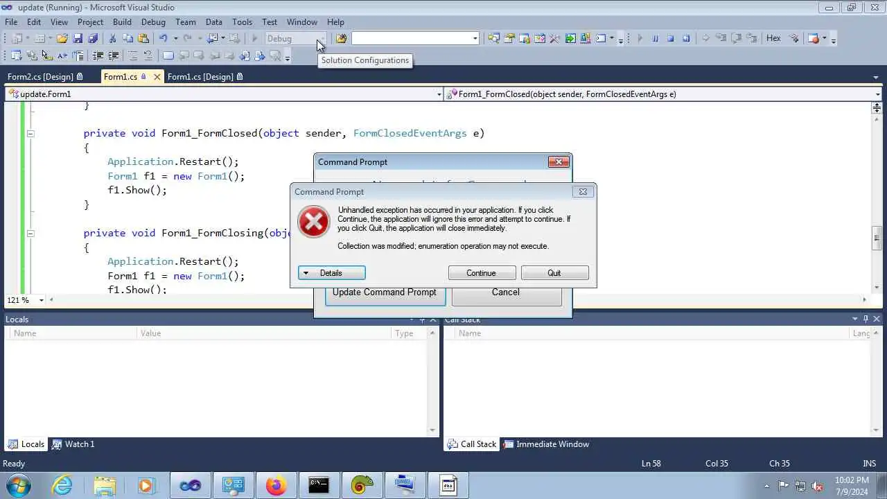Click the Solution Explorer toolbar icon
The image size is (887, 499).
tap(493, 39)
